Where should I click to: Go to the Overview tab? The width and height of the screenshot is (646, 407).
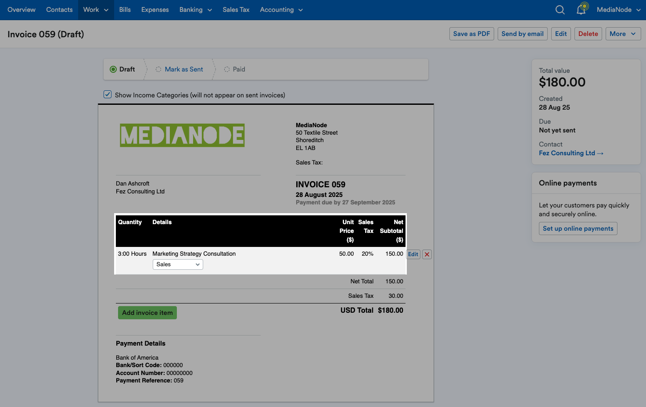[x=22, y=10]
